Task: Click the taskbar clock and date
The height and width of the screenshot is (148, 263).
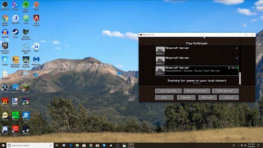Action: [x=251, y=145]
